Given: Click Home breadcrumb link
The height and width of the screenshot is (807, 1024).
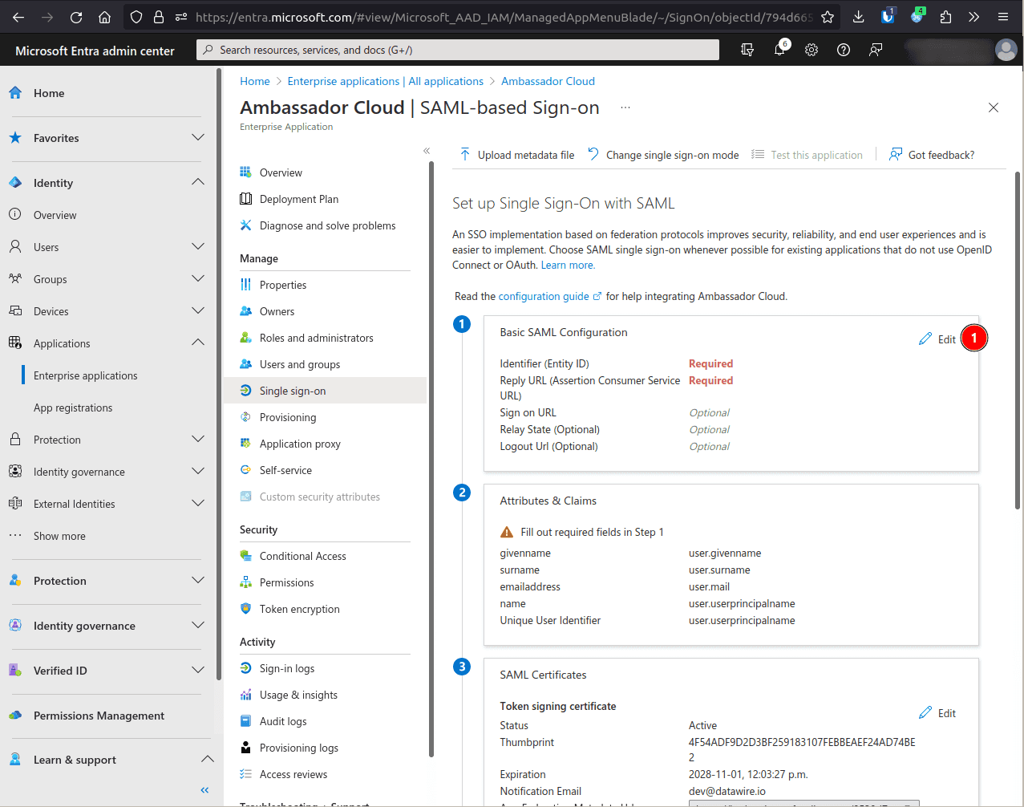Looking at the screenshot, I should (x=255, y=81).
